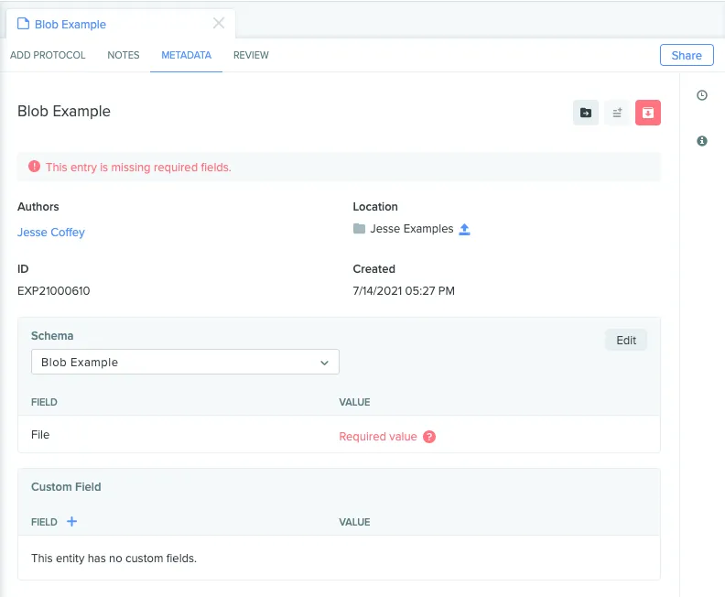
Task: Open the history clock icon in sidebar
Action: [x=702, y=95]
